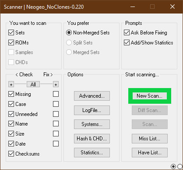
Task: Uncheck the ROMs checkbox
Action: pyautogui.click(x=11, y=43)
